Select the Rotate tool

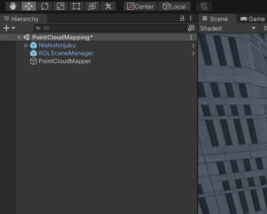(x=44, y=6)
